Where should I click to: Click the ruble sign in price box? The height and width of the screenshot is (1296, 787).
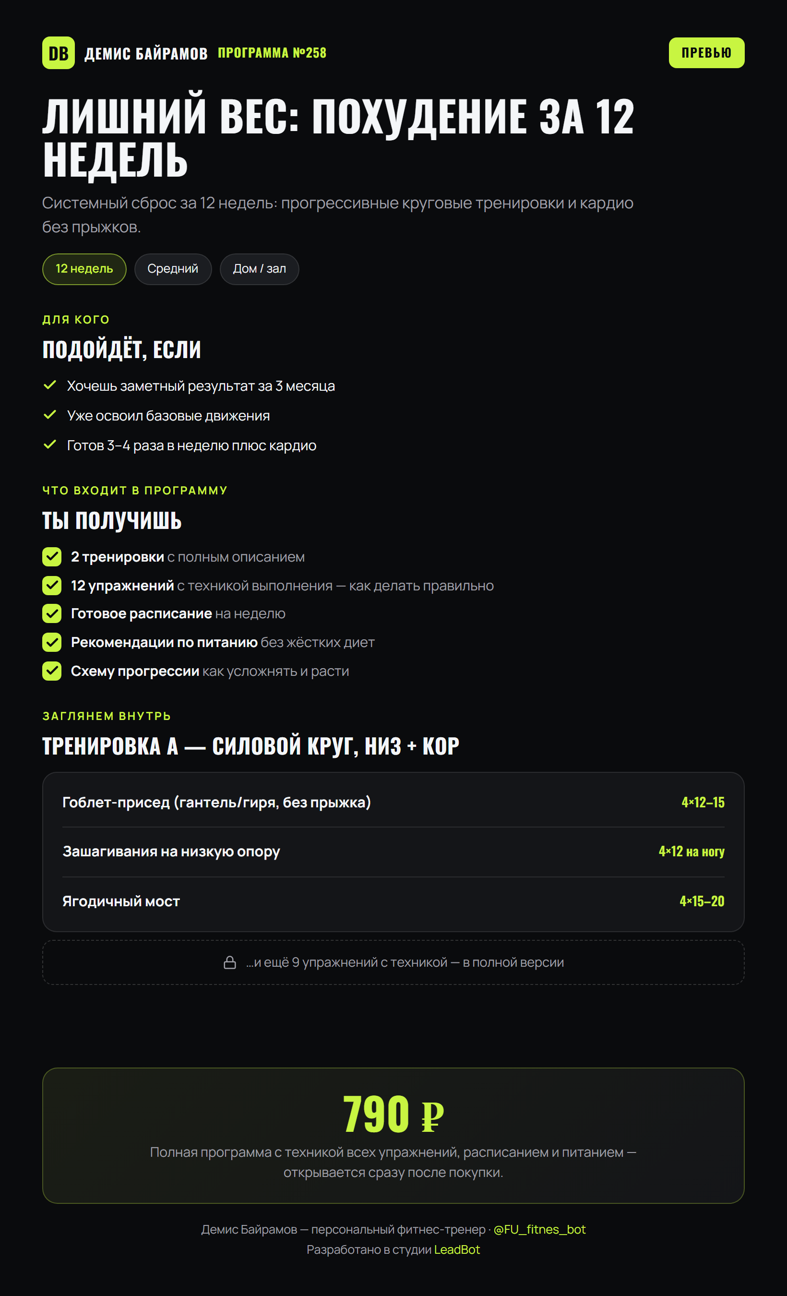432,1115
